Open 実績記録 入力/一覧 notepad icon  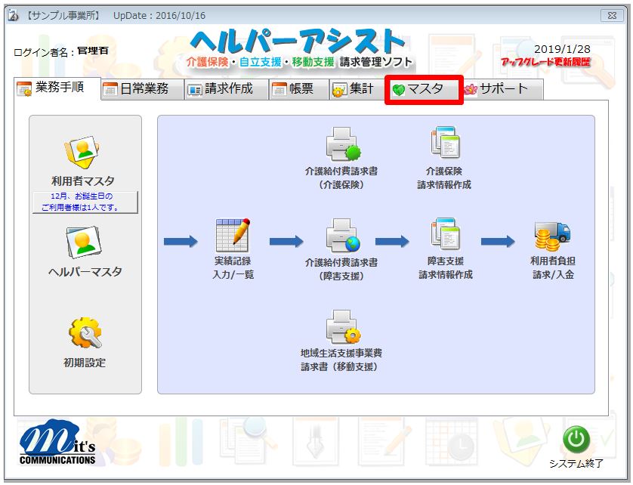233,236
